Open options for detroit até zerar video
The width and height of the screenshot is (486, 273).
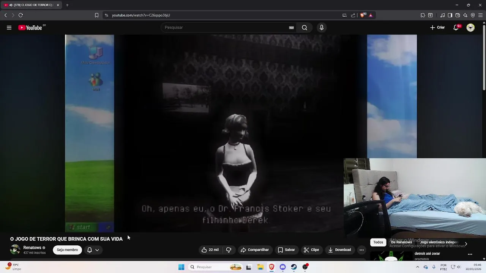470,254
